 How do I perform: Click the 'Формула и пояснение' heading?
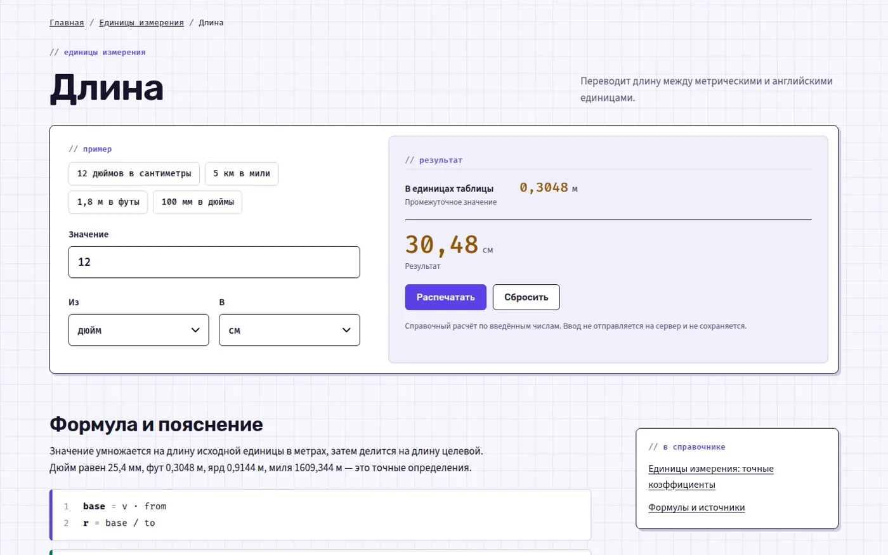pyautogui.click(x=156, y=424)
